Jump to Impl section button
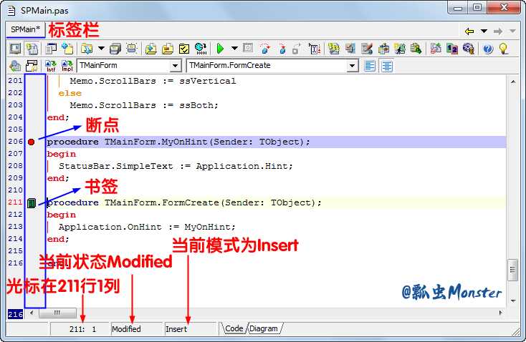Screen dimensions: 526x342 point(67,66)
